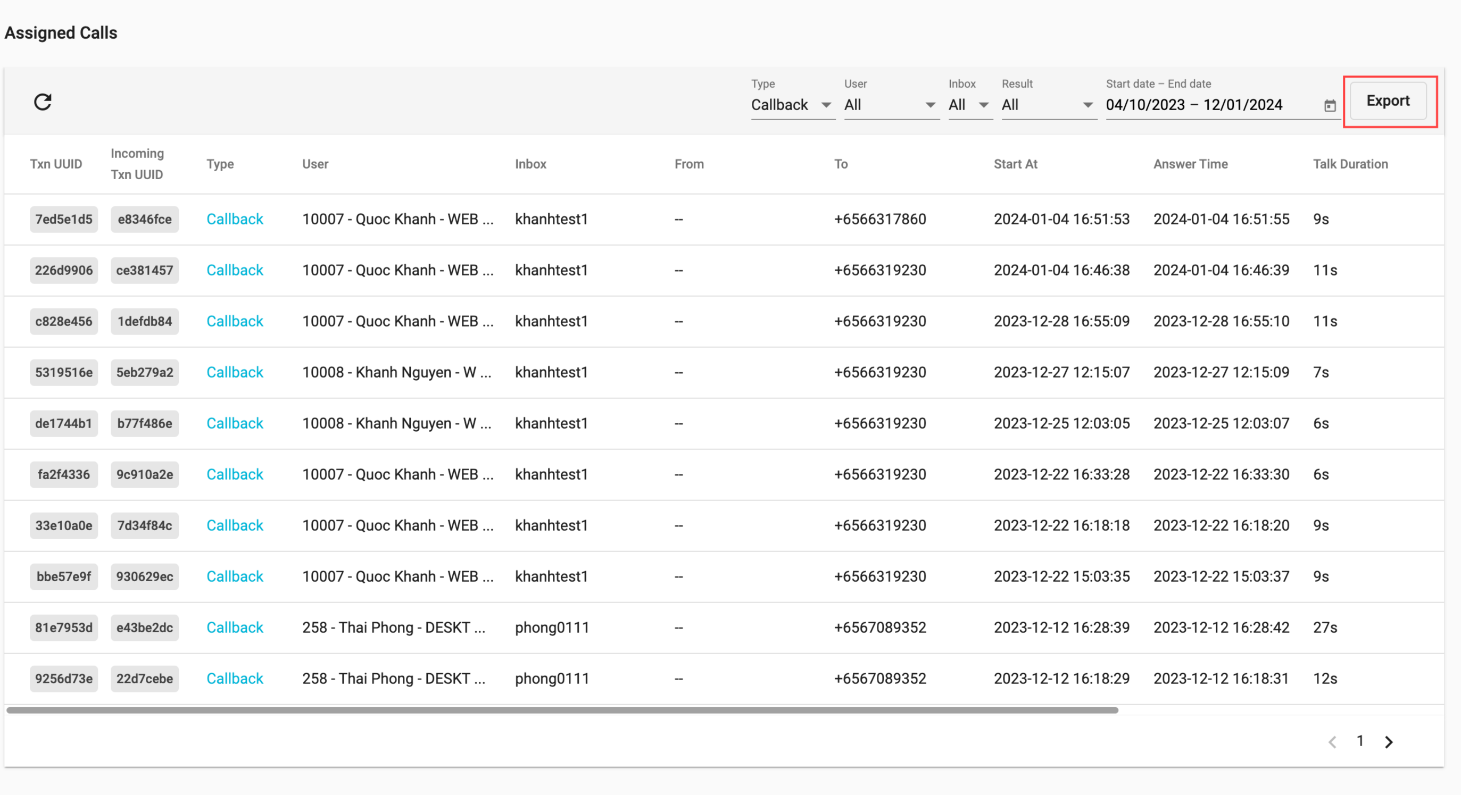This screenshot has height=795, width=1461.
Task: Click the User column header
Action: (x=316, y=164)
